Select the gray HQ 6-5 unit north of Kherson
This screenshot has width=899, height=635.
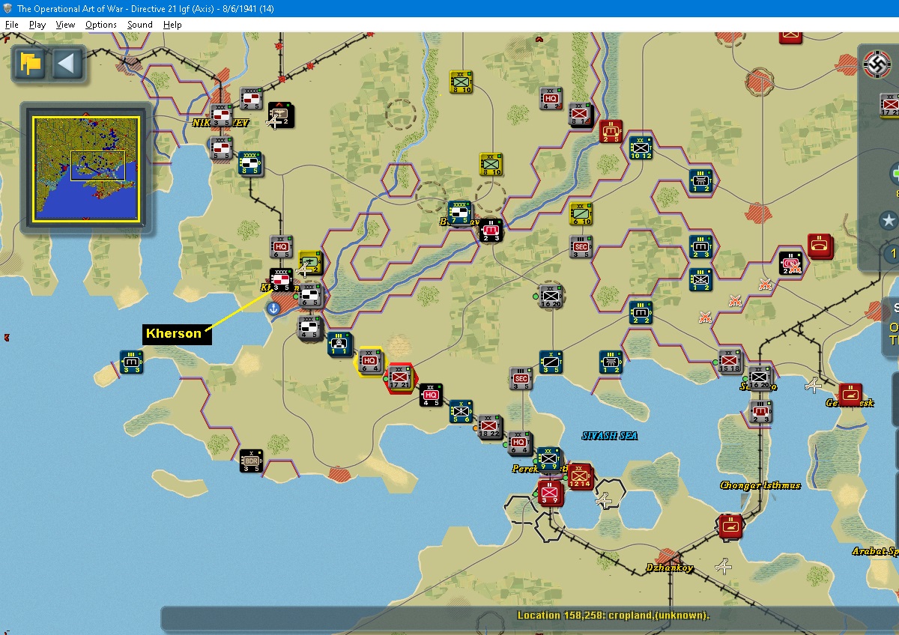coord(282,247)
